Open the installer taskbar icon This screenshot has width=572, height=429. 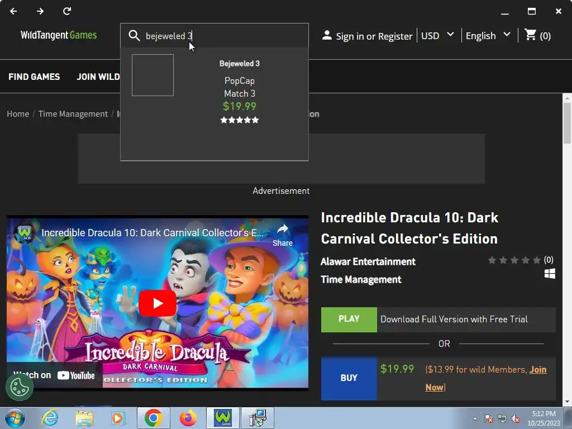[258, 418]
